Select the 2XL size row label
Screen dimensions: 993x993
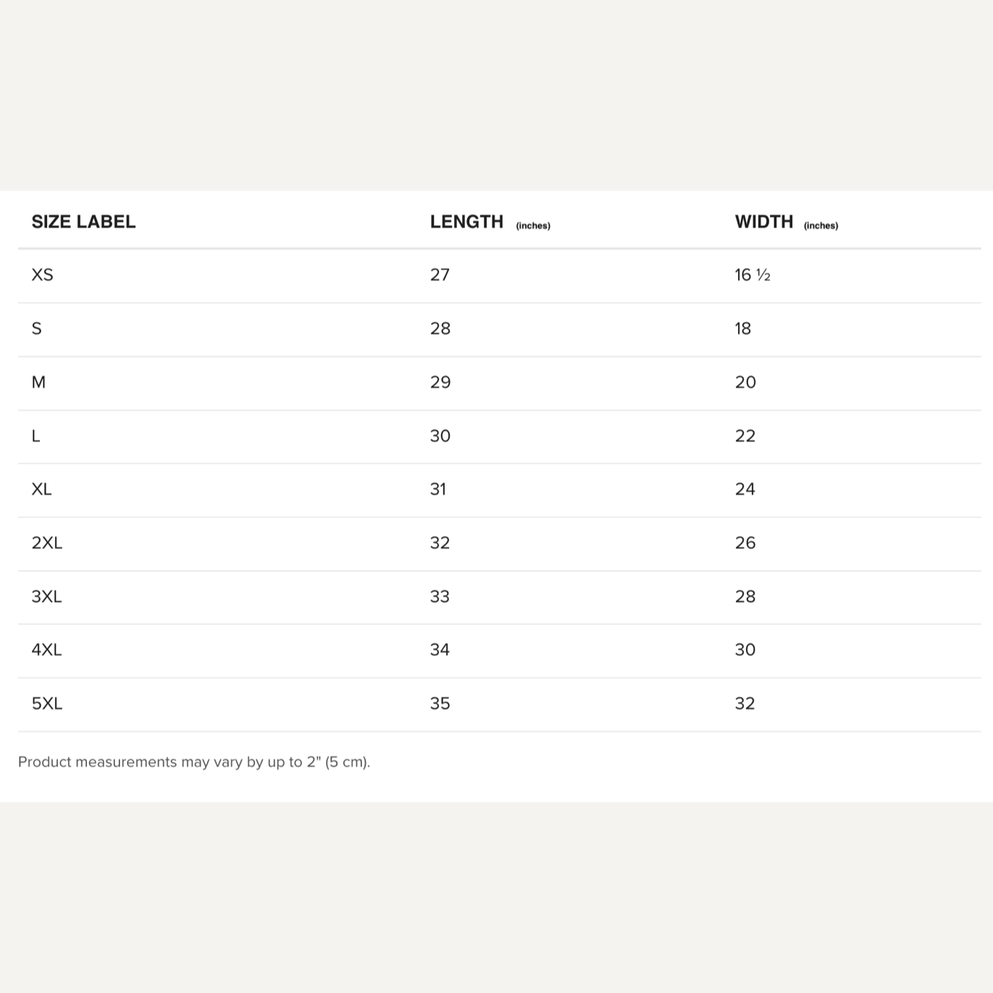[46, 542]
